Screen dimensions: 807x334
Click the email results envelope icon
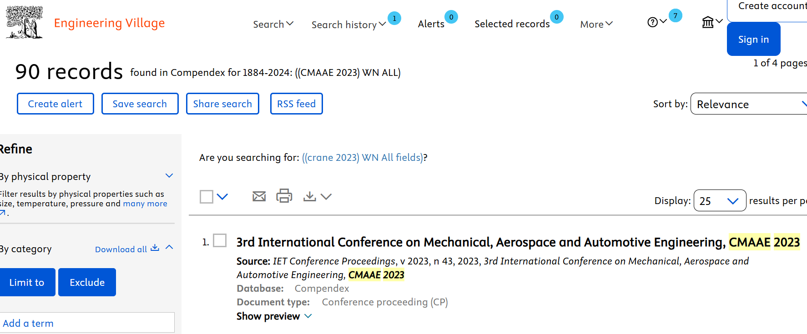(259, 196)
